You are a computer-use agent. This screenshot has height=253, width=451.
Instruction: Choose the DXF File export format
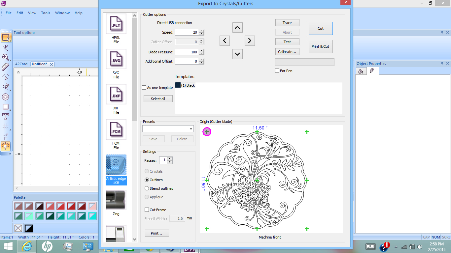pos(116,99)
